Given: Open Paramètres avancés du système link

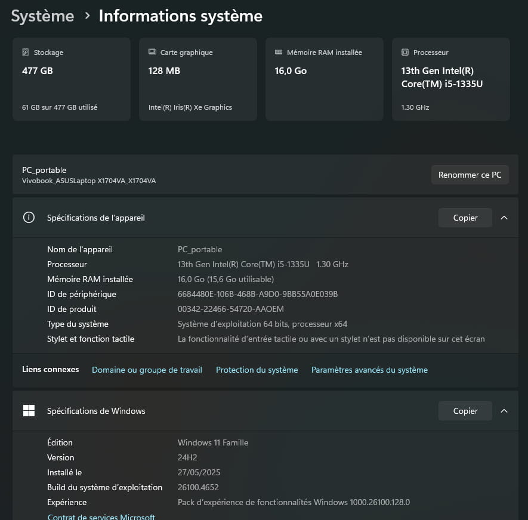Looking at the screenshot, I should click(x=369, y=370).
